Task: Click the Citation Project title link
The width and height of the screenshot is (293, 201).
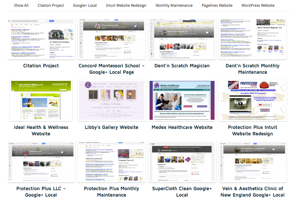Action: pyautogui.click(x=41, y=66)
